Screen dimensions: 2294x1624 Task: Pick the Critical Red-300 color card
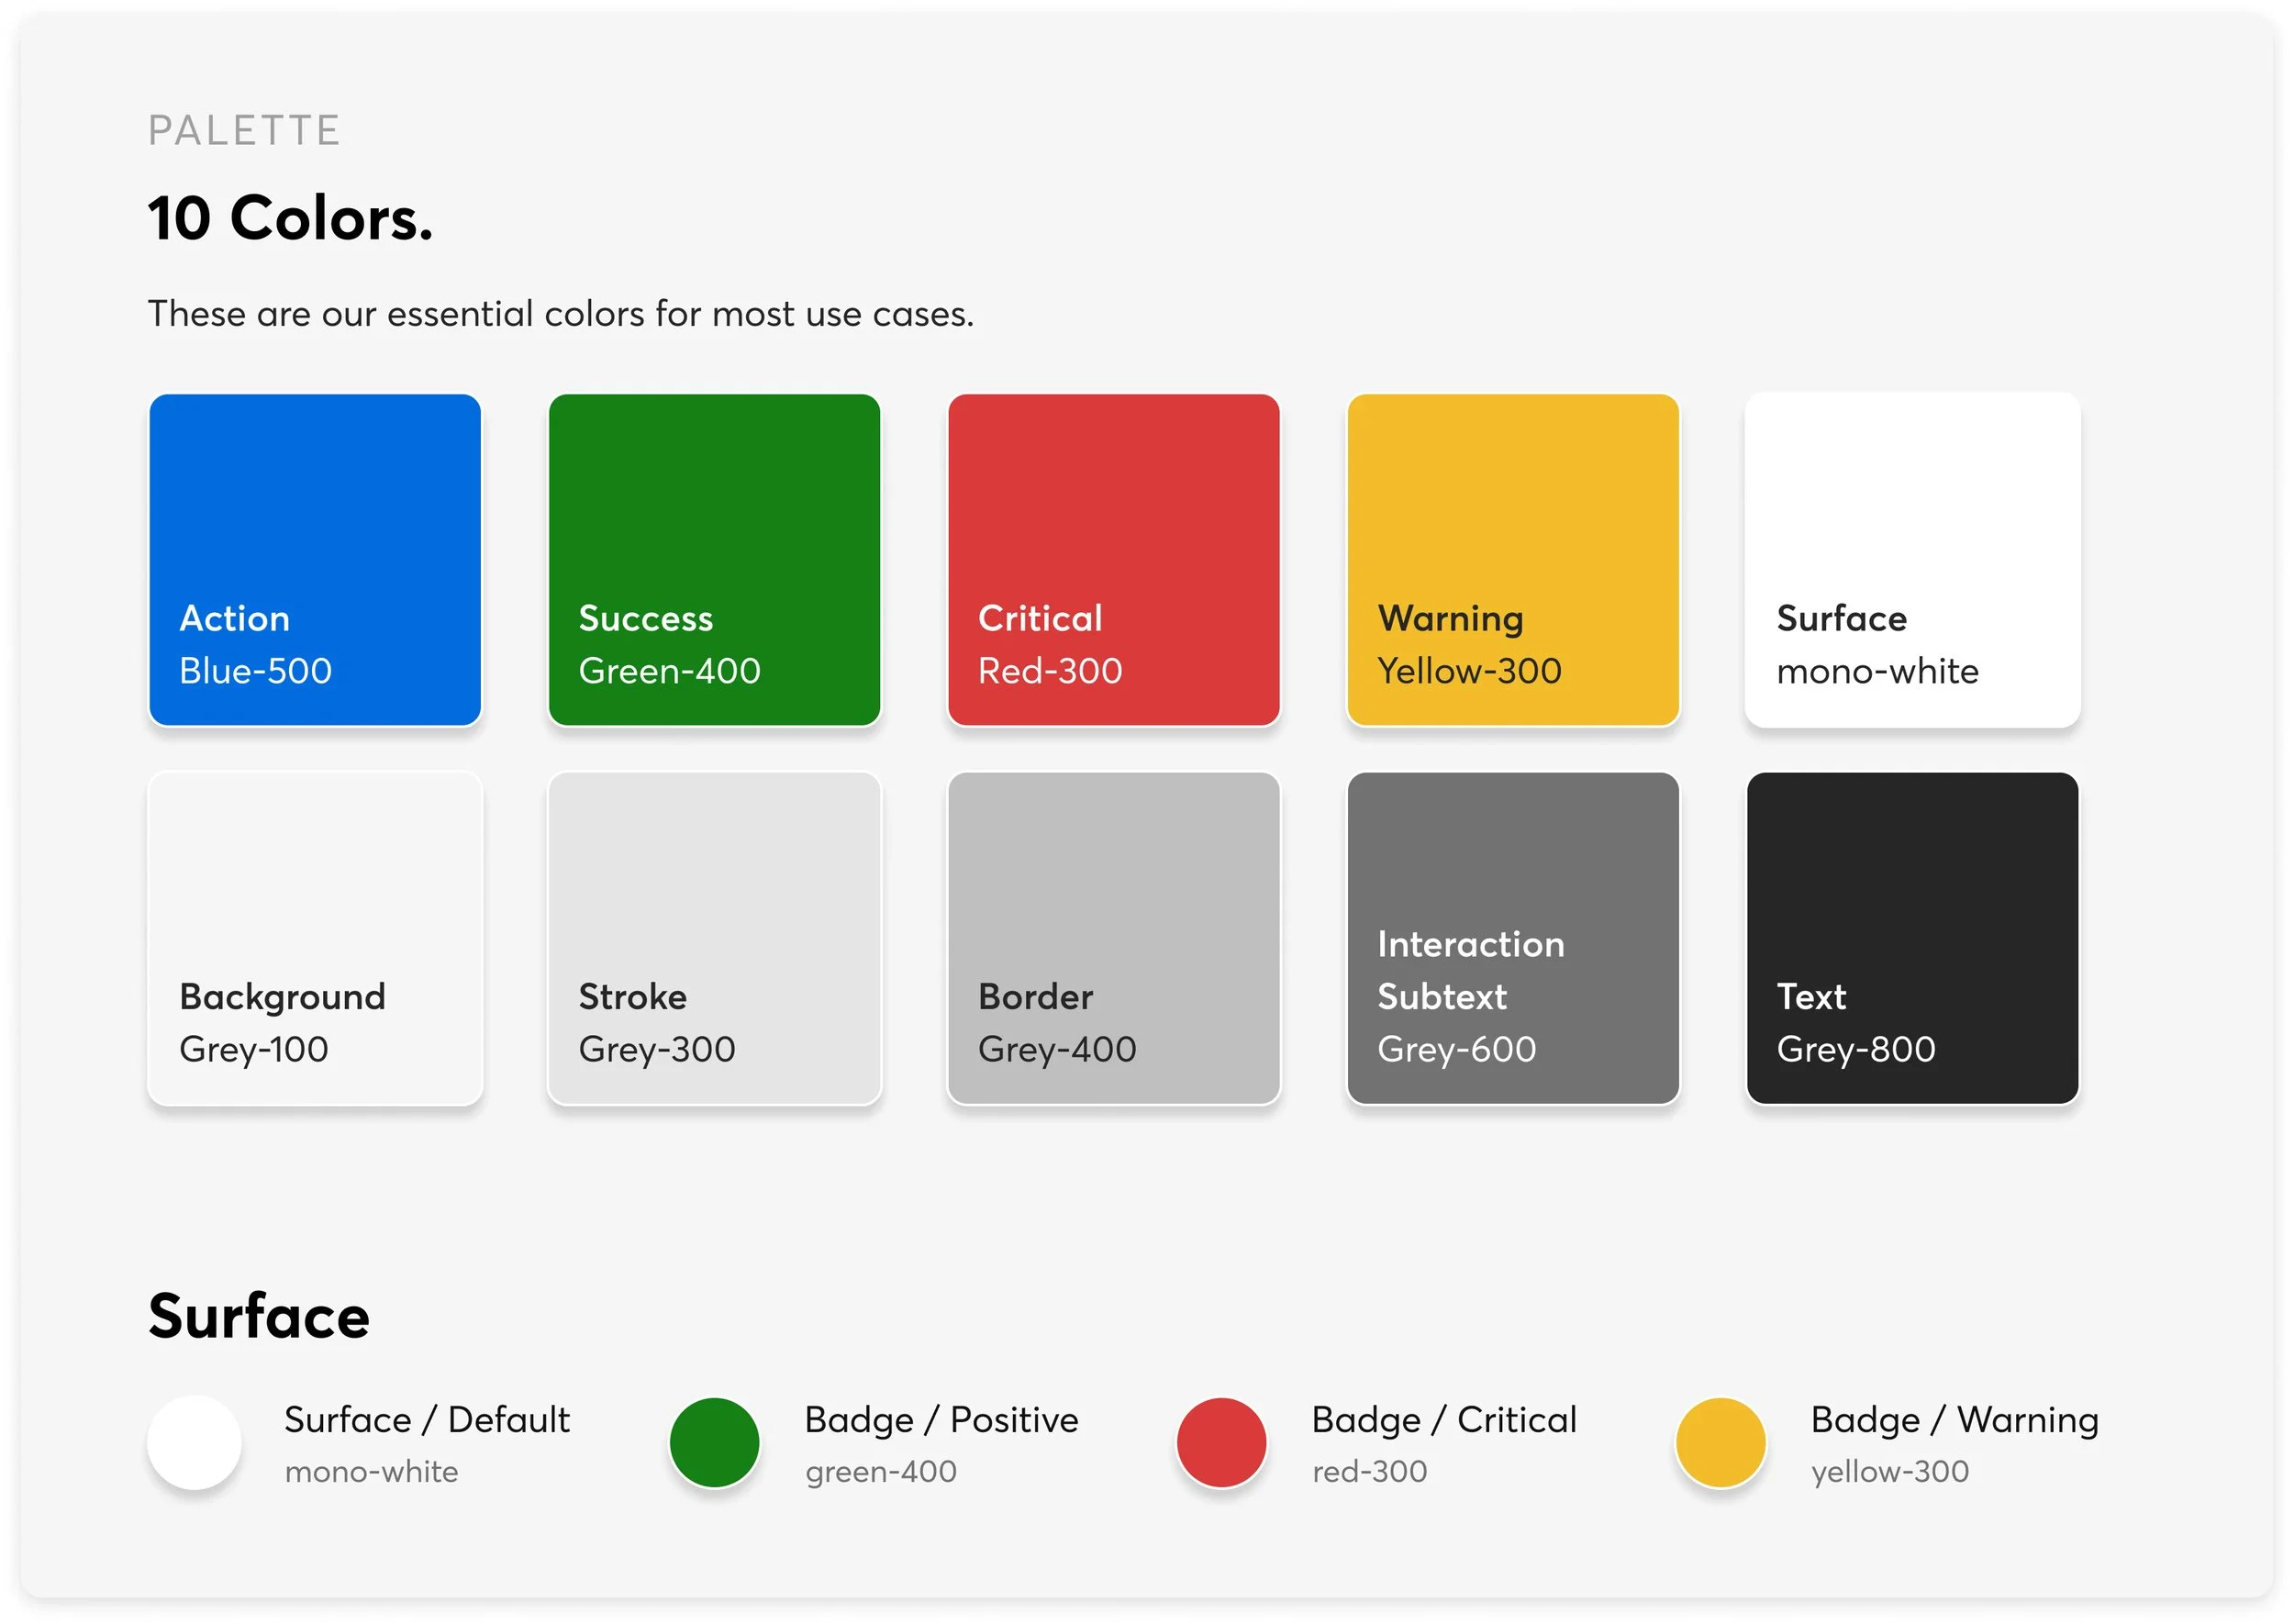point(1113,559)
